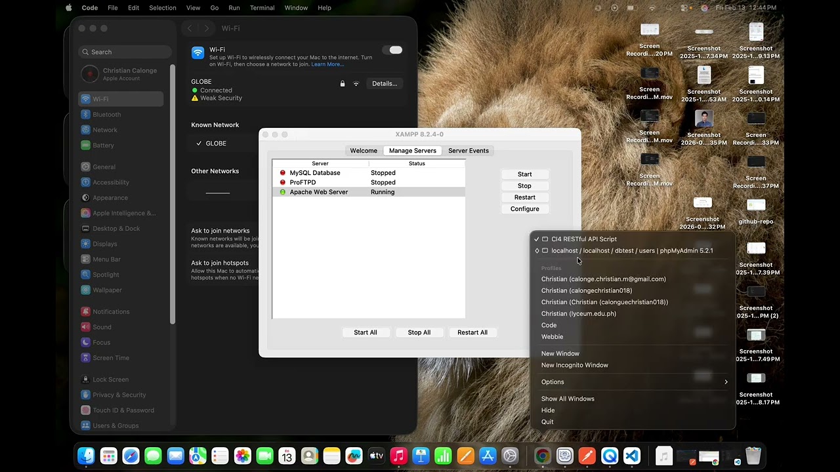Click the Stop button for selected server

point(524,186)
